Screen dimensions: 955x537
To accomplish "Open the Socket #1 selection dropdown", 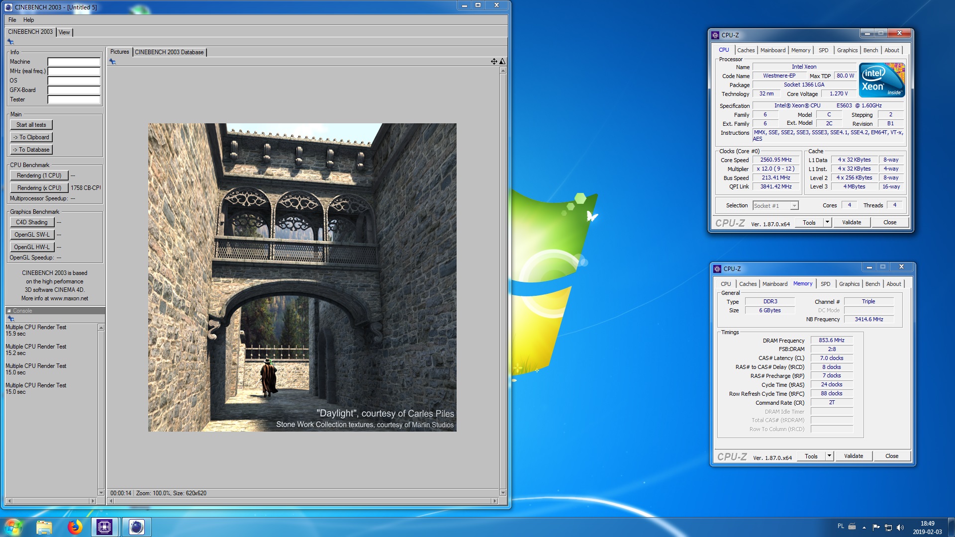I will pyautogui.click(x=775, y=205).
